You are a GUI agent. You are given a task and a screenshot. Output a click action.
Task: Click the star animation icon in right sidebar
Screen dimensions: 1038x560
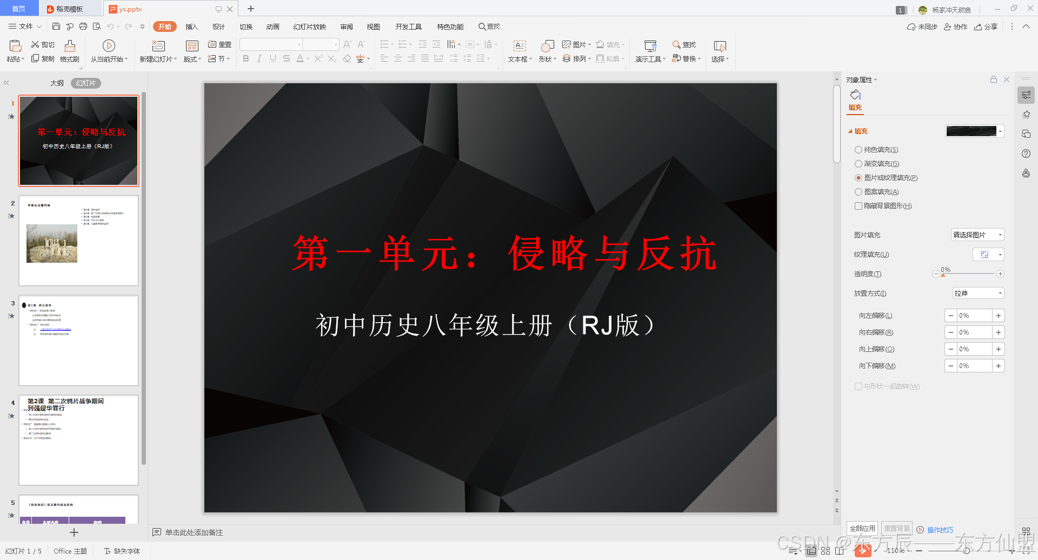[x=1026, y=115]
